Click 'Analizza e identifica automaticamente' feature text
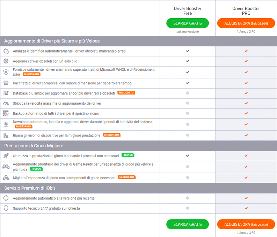This screenshot has height=237, width=277. [69, 51]
